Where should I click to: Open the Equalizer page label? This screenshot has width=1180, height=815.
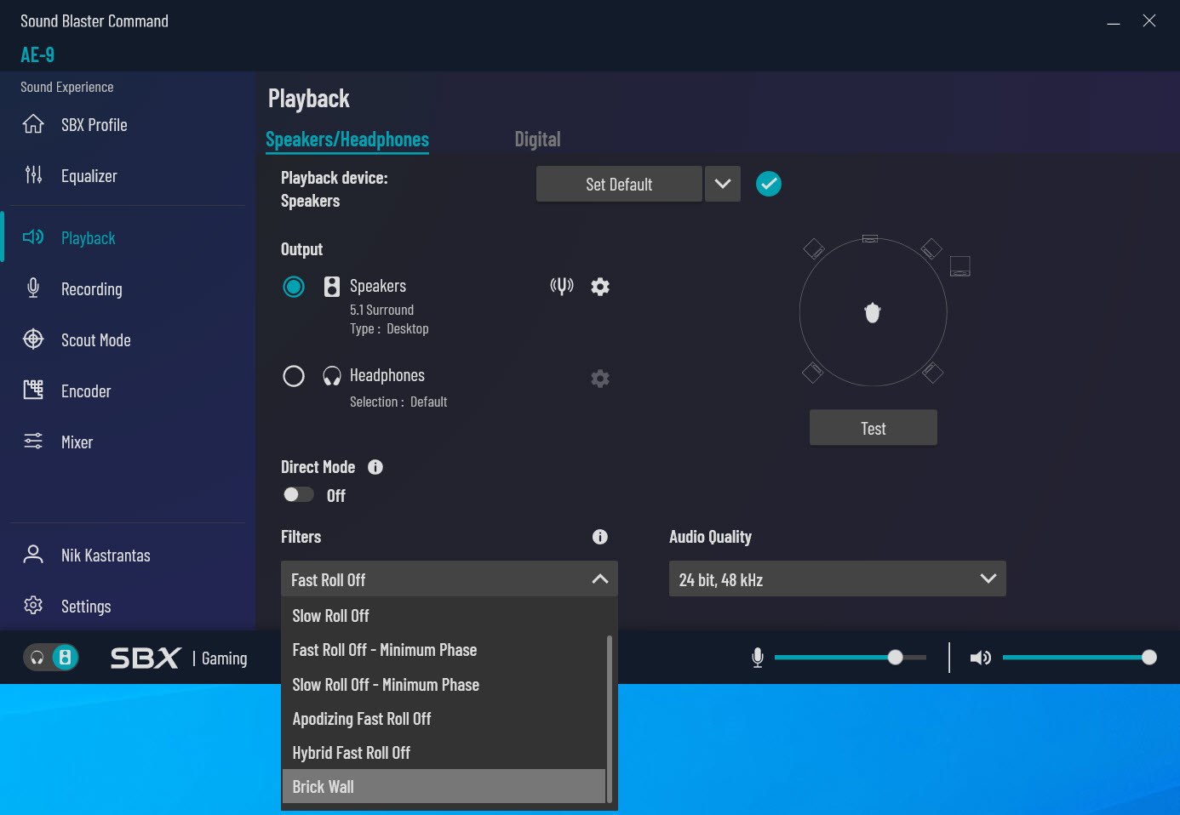coord(89,176)
